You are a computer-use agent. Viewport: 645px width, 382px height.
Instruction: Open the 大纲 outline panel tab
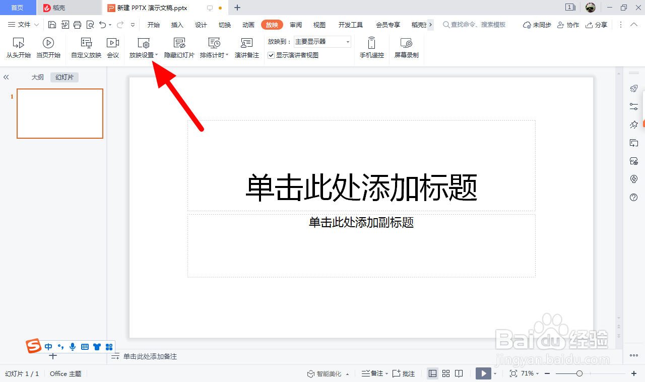click(37, 77)
